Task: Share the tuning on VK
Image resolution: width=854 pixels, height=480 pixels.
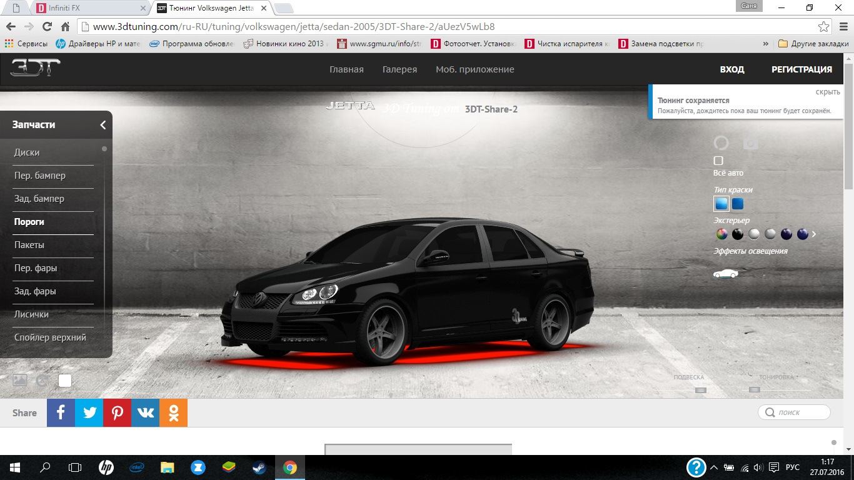Action: click(145, 412)
